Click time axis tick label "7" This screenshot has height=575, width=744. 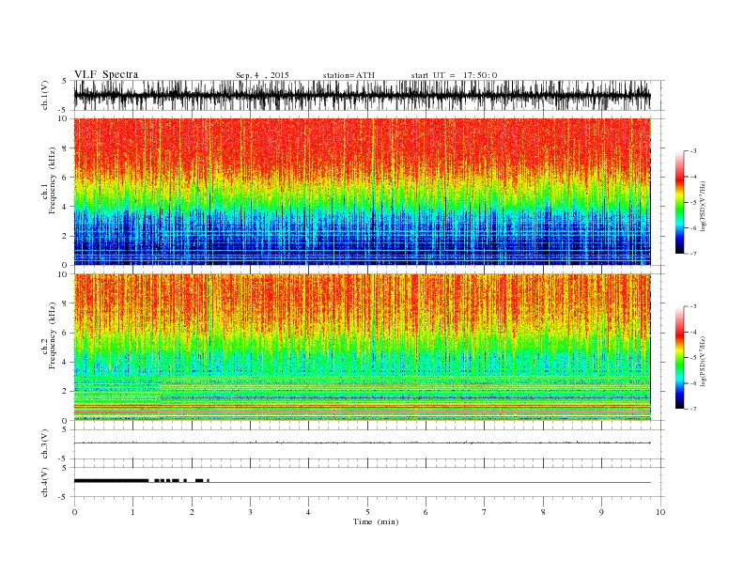[x=485, y=512]
